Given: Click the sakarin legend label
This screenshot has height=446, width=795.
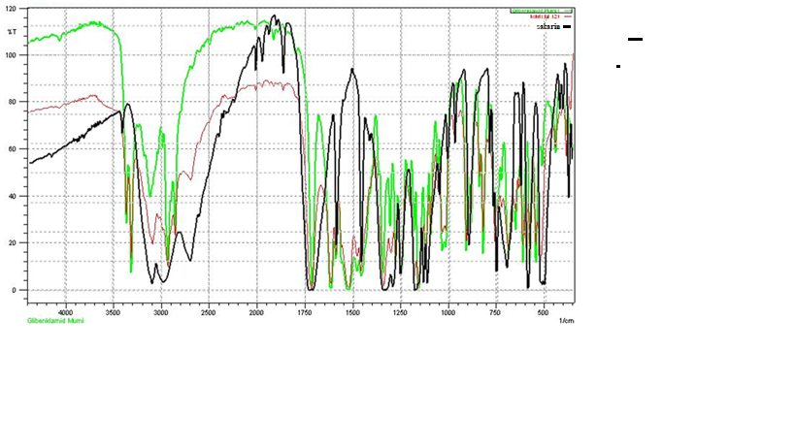Looking at the screenshot, I should coord(547,26).
